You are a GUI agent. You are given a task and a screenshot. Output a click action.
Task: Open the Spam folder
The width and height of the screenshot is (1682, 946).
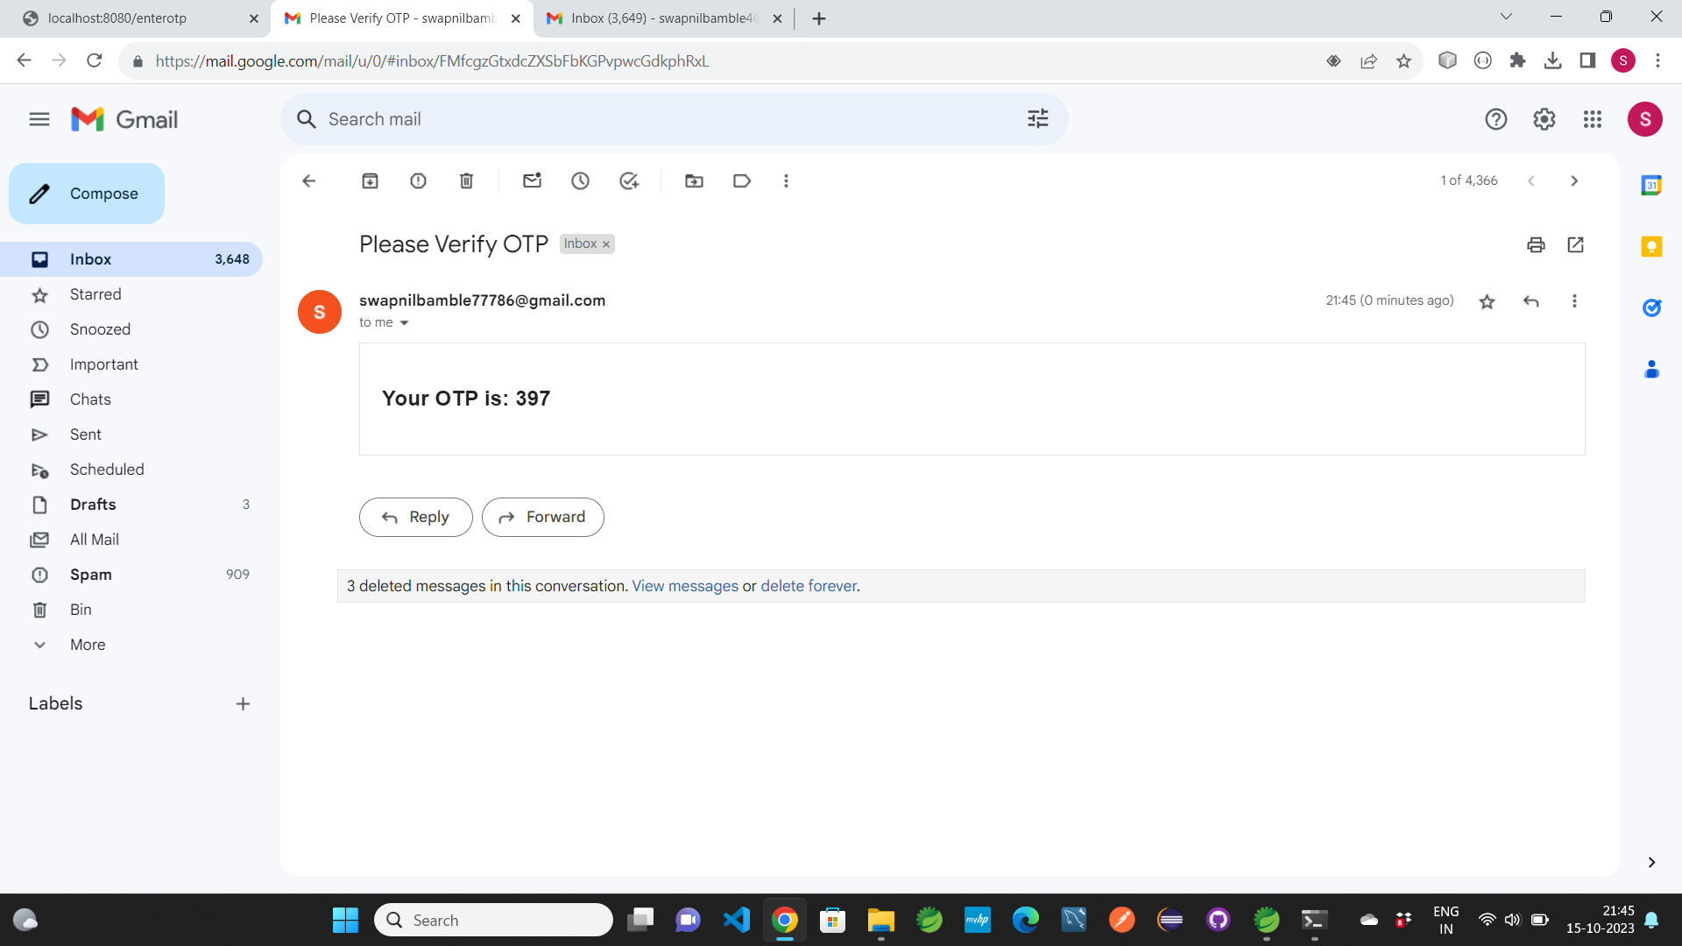(91, 575)
